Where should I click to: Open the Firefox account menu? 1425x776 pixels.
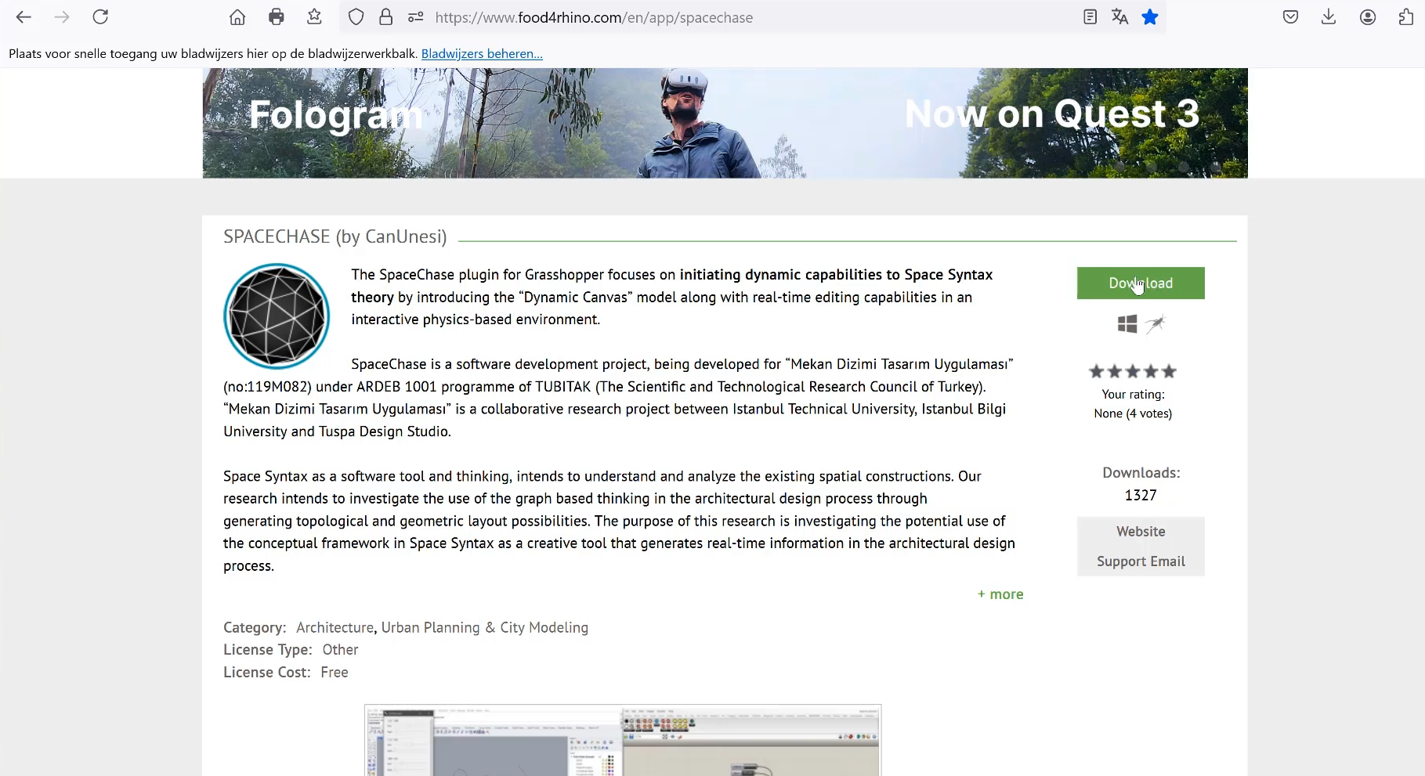pos(1368,17)
